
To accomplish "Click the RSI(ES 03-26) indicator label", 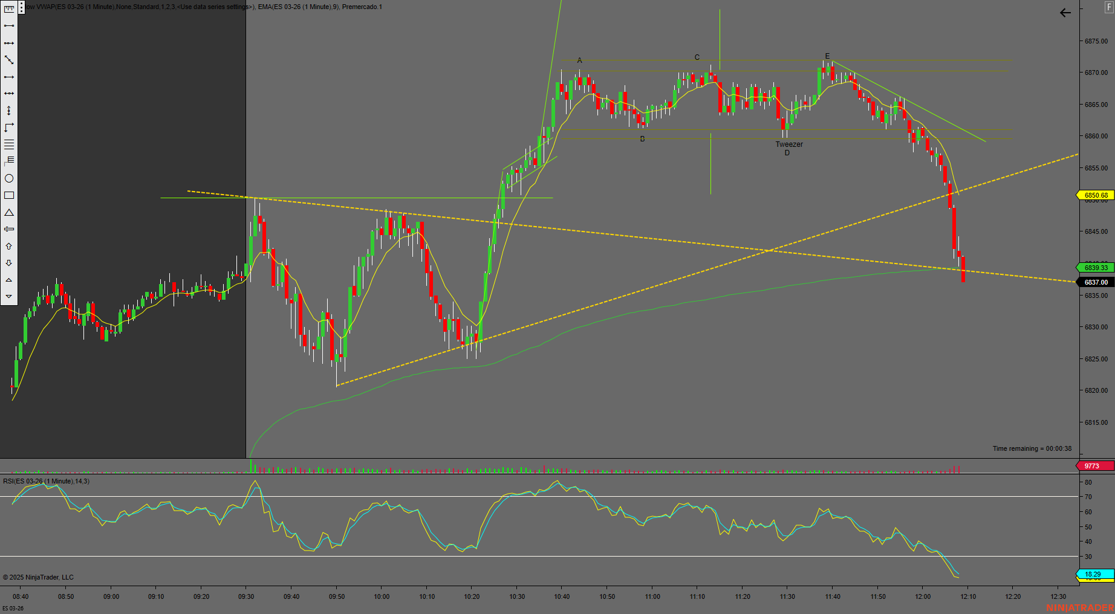I will (46, 481).
